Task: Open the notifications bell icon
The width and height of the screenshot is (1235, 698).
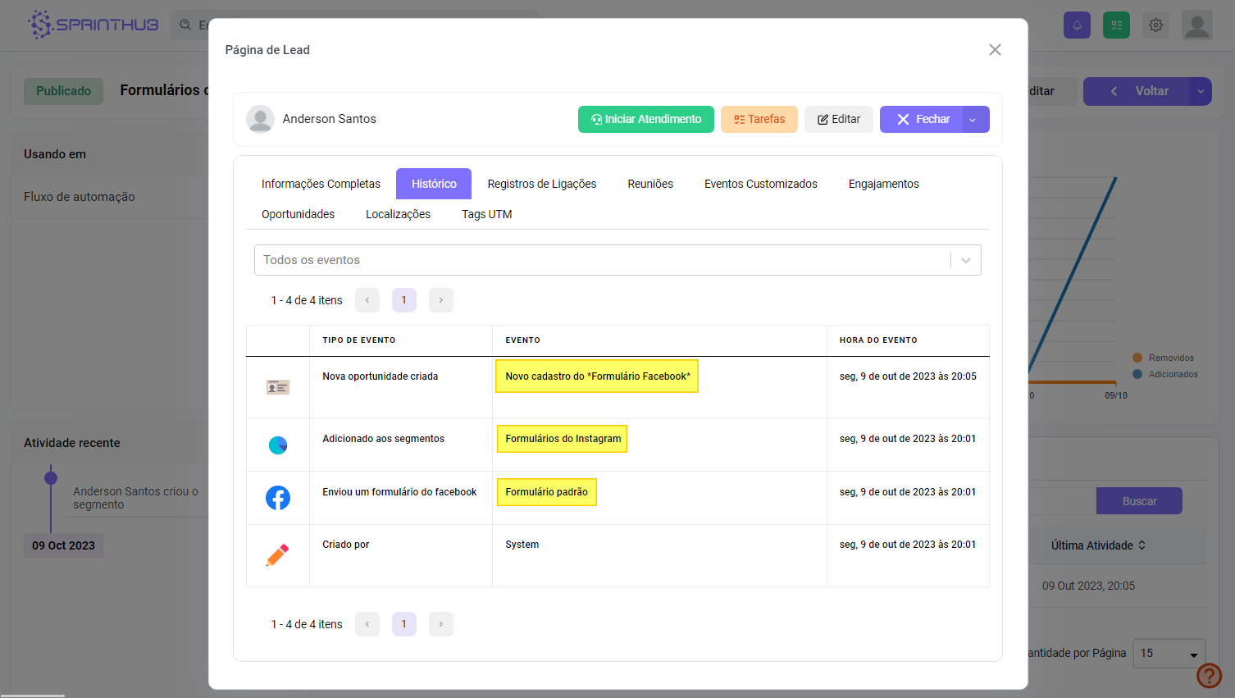Action: (1077, 25)
